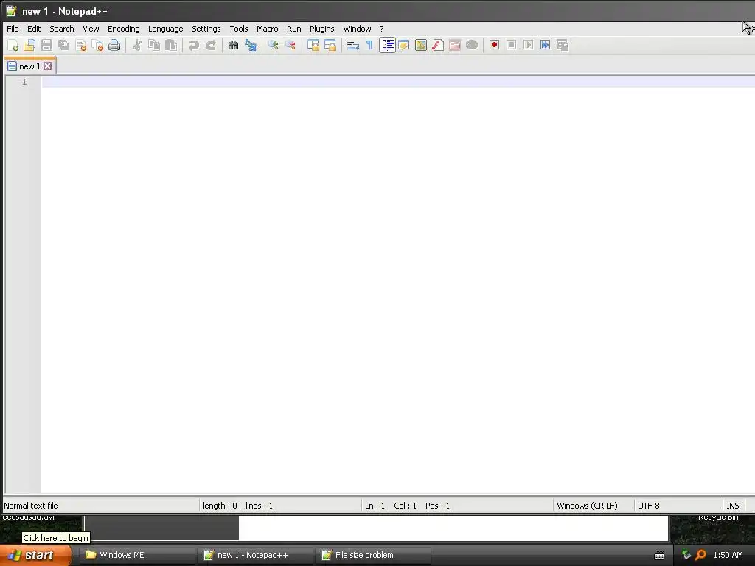Click the Close document toolbar icon

tap(80, 45)
